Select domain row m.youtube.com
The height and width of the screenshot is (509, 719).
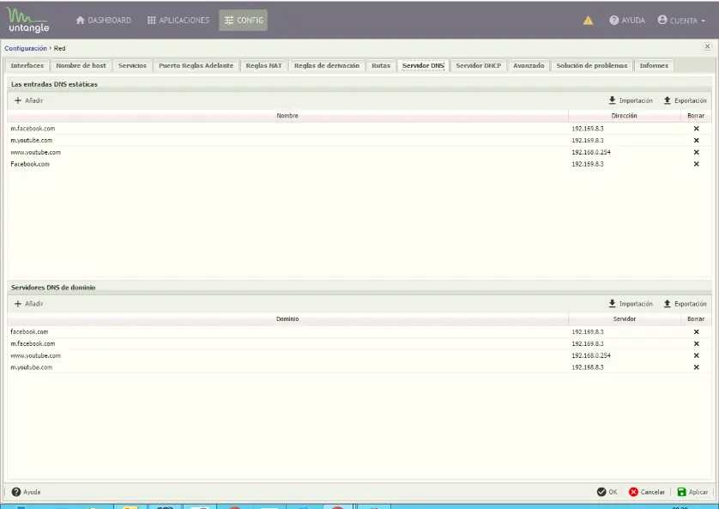[359, 367]
